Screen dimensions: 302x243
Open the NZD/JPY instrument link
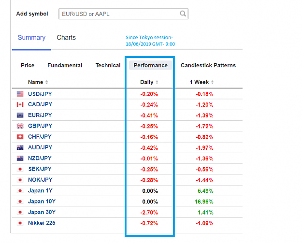(x=40, y=158)
